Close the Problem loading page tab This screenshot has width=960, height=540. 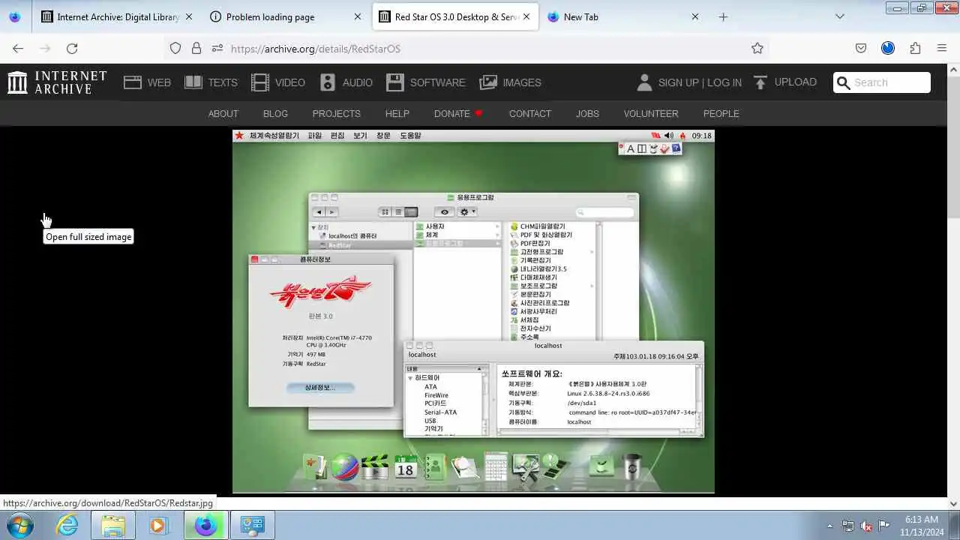tap(357, 16)
